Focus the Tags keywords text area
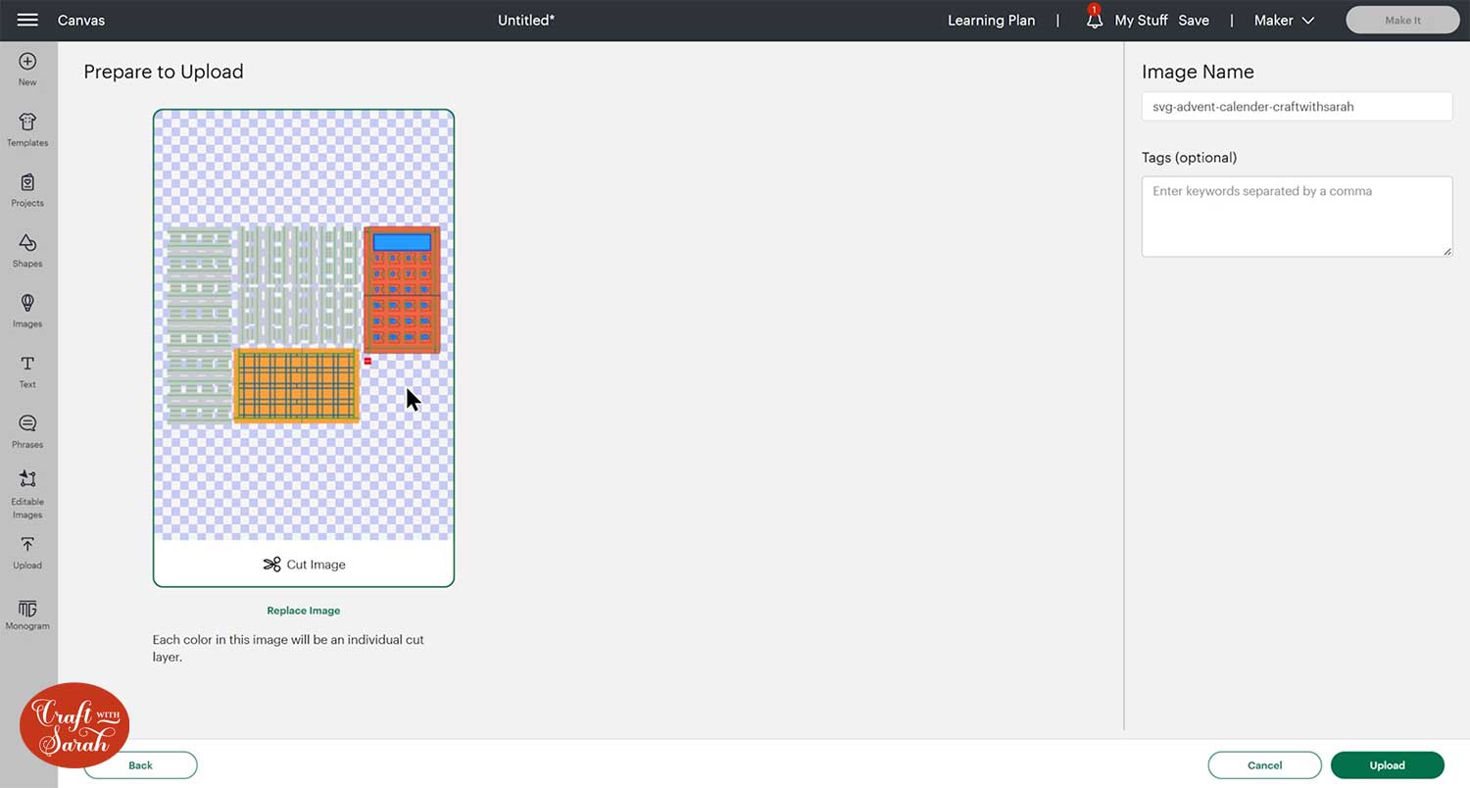Viewport: 1470px width, 788px height. pos(1297,217)
